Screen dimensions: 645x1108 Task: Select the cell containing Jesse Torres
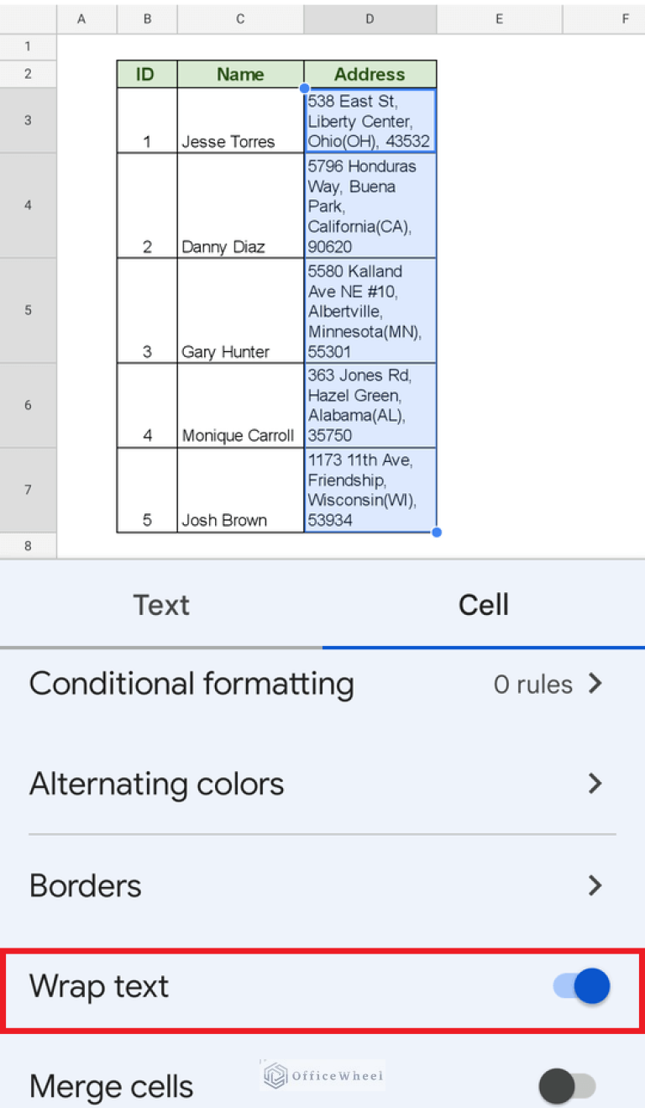[240, 120]
